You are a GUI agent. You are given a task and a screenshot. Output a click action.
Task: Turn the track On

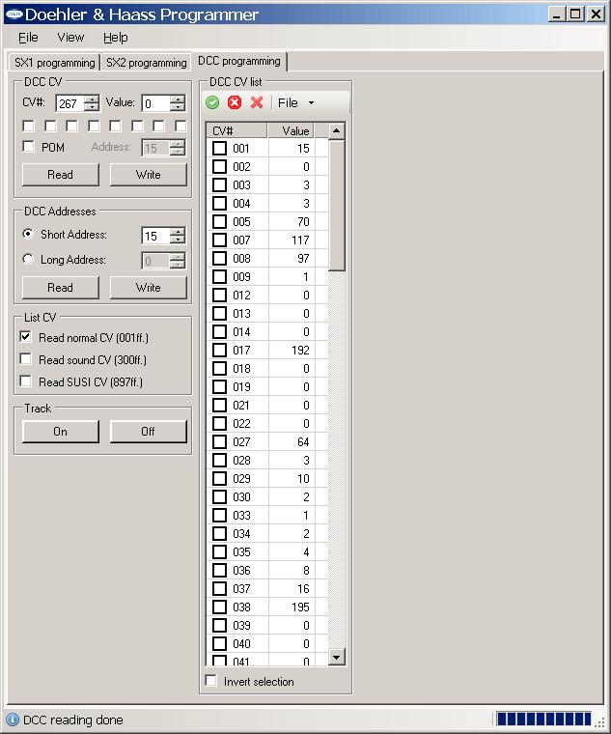tap(61, 431)
